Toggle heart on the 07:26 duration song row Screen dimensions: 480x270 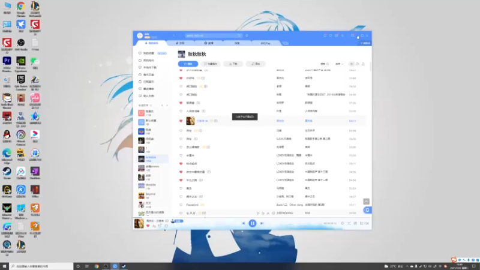181,103
